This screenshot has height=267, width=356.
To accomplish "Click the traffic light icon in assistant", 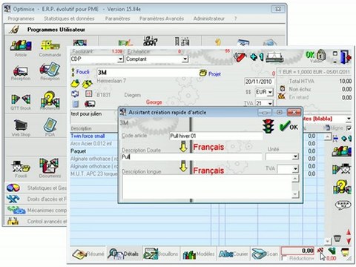I will click(268, 126).
